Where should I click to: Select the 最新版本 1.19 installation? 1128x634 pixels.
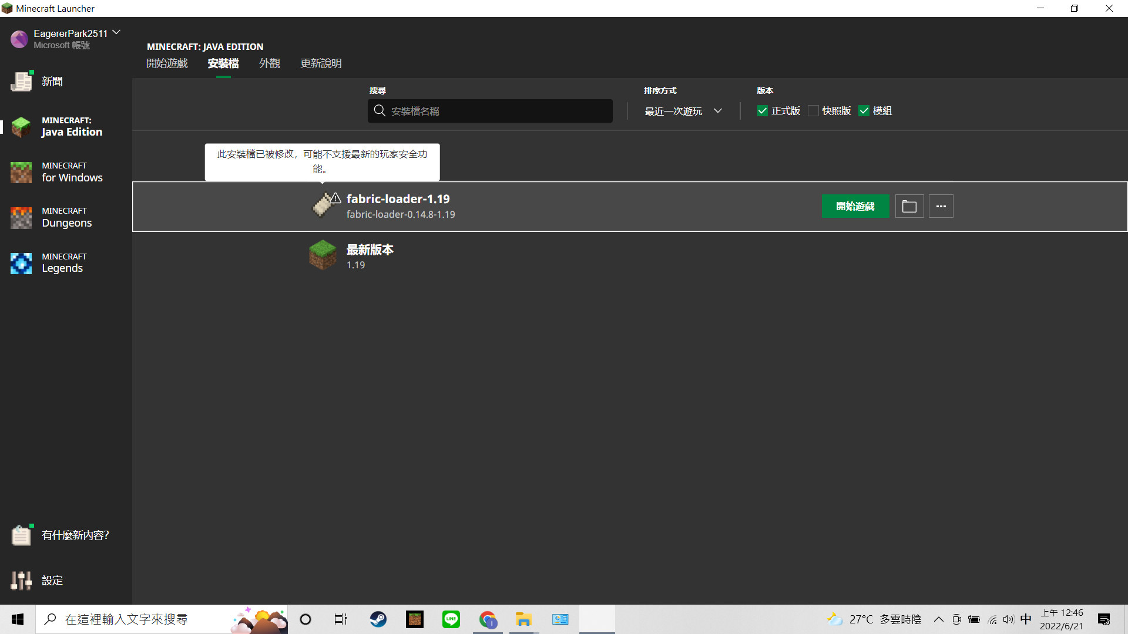coord(630,256)
